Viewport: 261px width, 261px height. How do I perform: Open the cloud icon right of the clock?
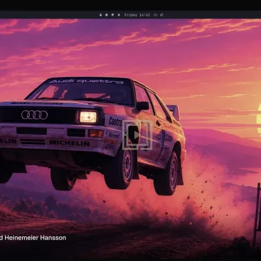(155, 15)
